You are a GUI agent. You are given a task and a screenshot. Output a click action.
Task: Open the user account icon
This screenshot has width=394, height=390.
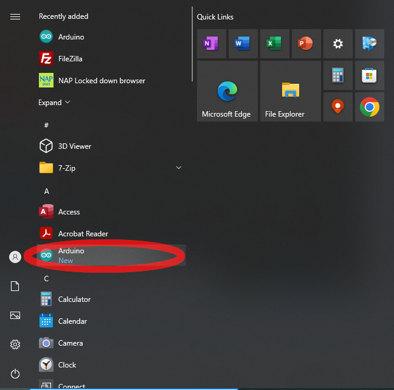[x=15, y=257]
